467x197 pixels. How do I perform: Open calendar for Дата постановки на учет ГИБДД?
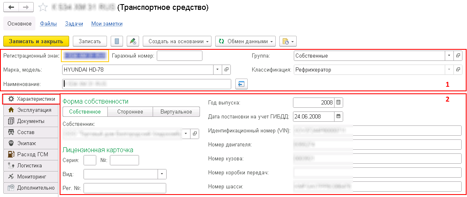click(338, 116)
